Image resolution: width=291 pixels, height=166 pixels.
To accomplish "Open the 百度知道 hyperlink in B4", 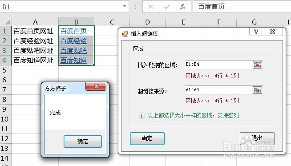I will (x=73, y=61).
